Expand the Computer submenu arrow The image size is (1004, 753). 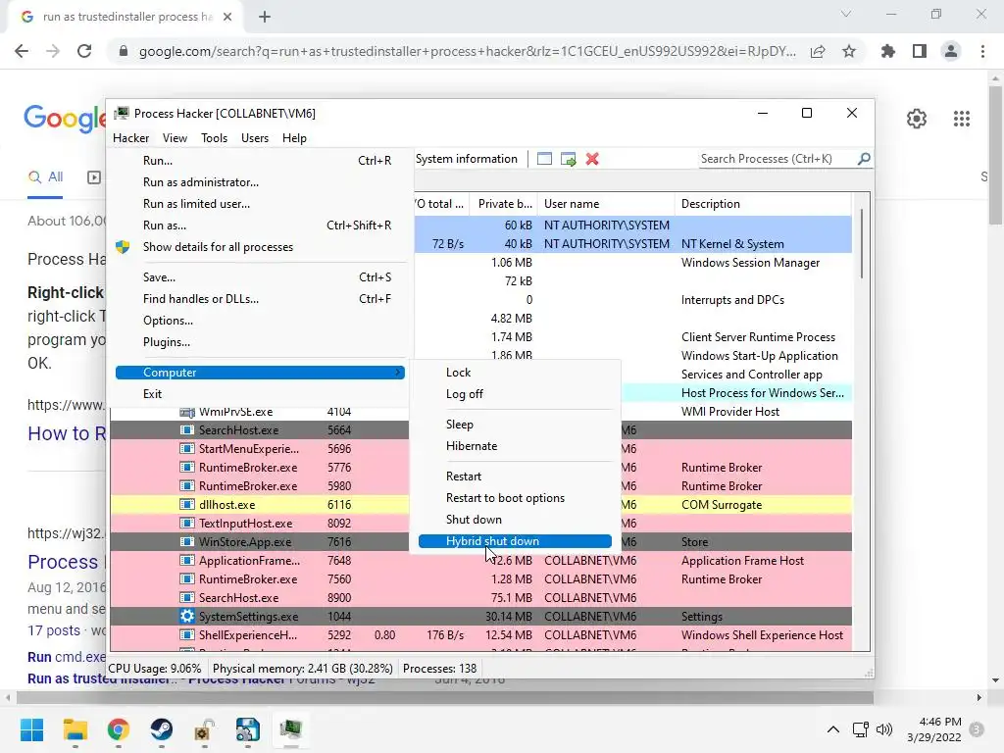point(398,372)
